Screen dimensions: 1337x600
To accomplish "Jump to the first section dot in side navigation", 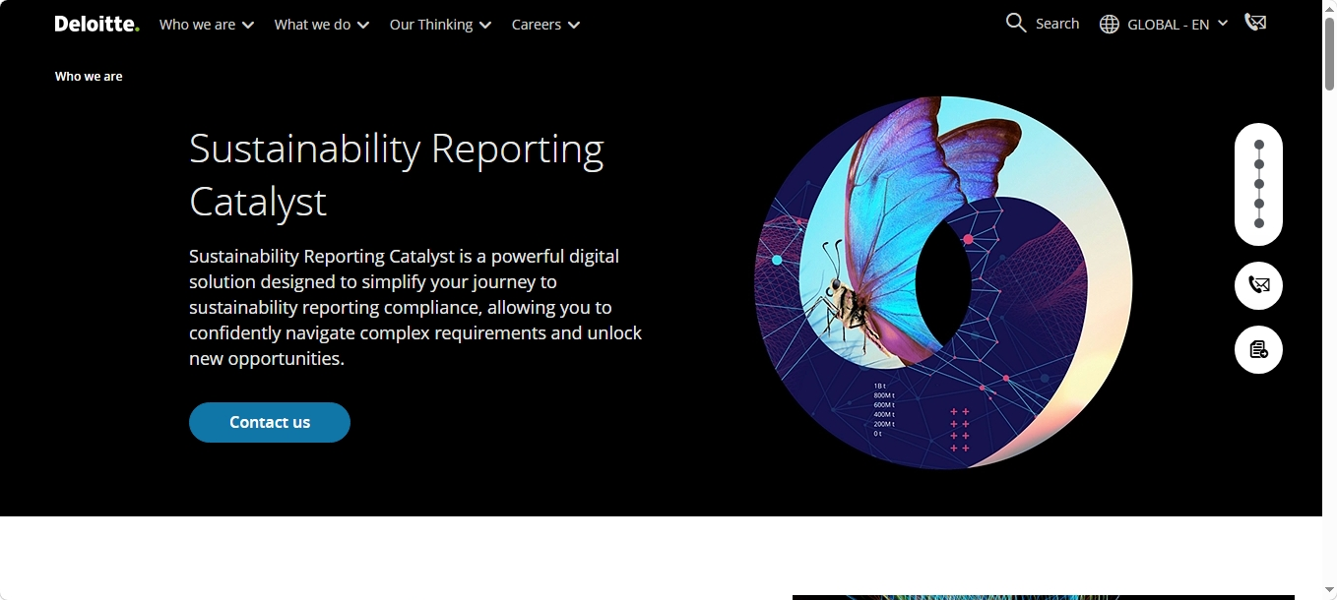I will (1258, 145).
